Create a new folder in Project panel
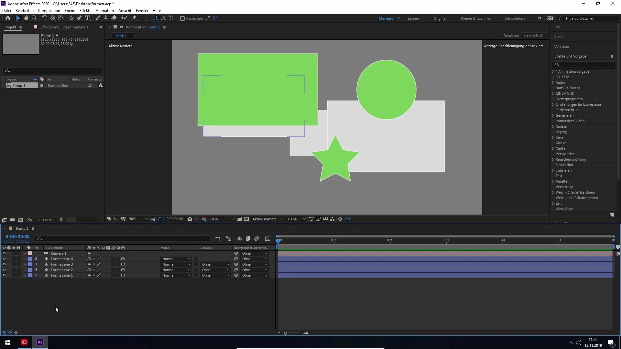This screenshot has height=349, width=621. 12,220
